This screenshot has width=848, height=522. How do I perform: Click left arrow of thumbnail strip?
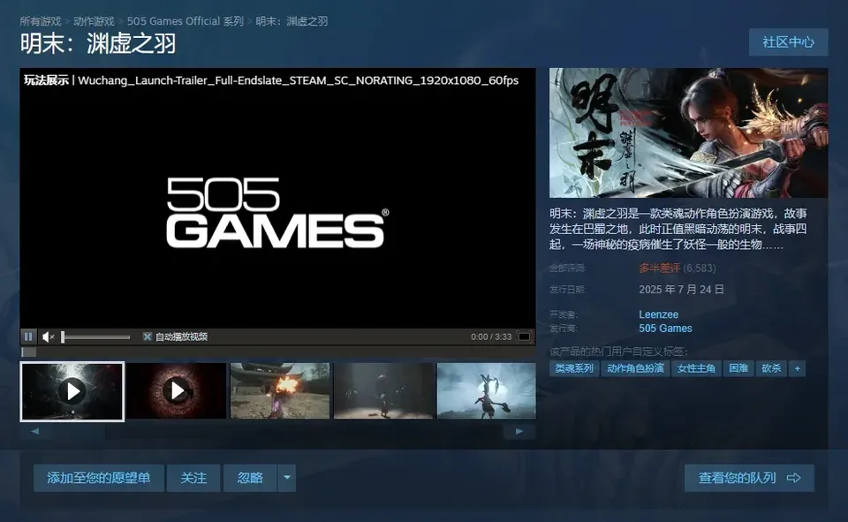(x=35, y=431)
